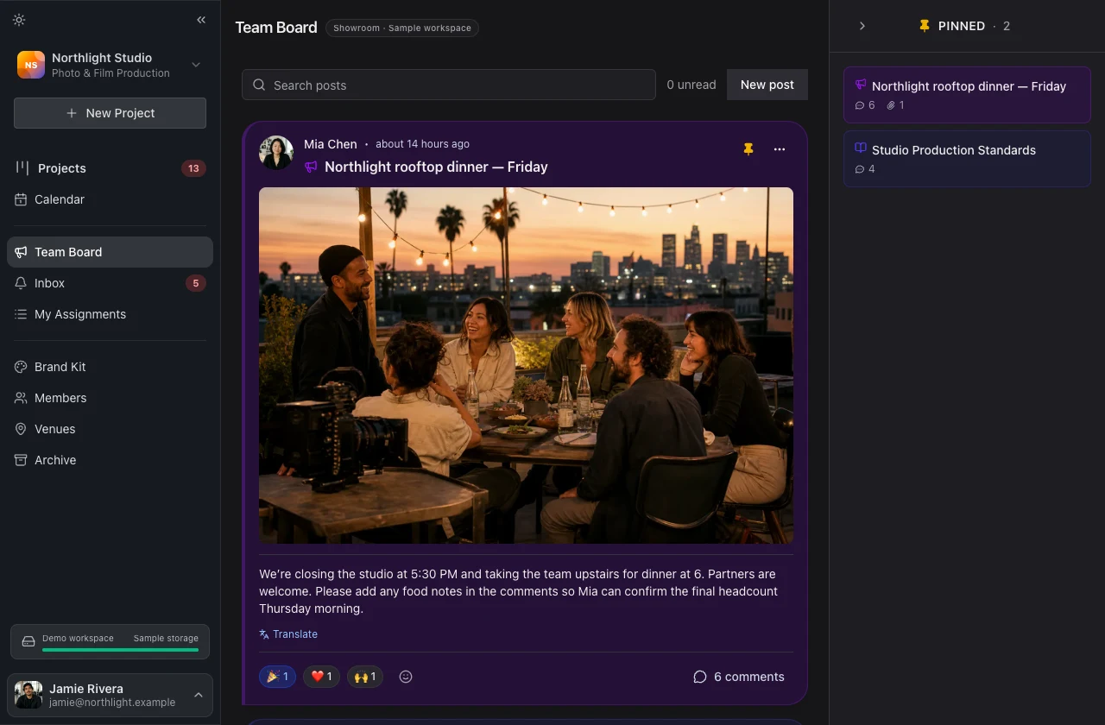Collapse the Pinned panel with the chevron
Screen dimensions: 1105x725
[x=862, y=26]
